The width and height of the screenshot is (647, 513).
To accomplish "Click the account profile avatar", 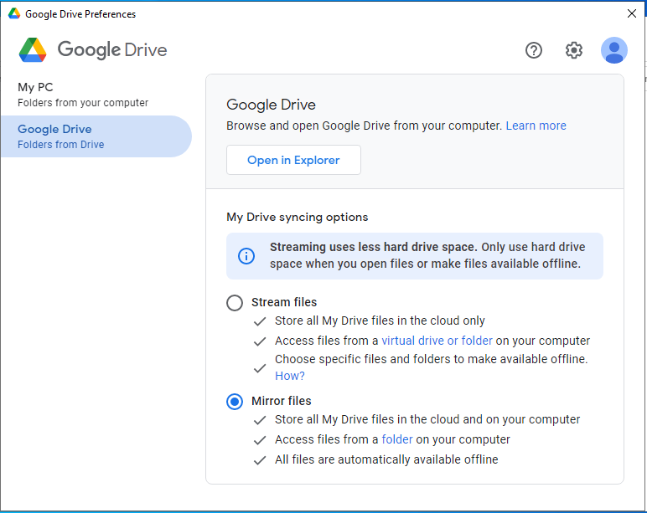I will 613,50.
